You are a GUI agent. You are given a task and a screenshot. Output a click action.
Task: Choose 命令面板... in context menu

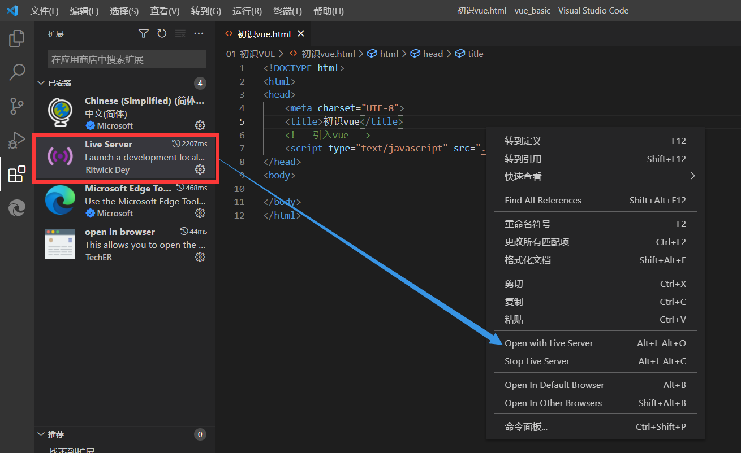[595, 426]
